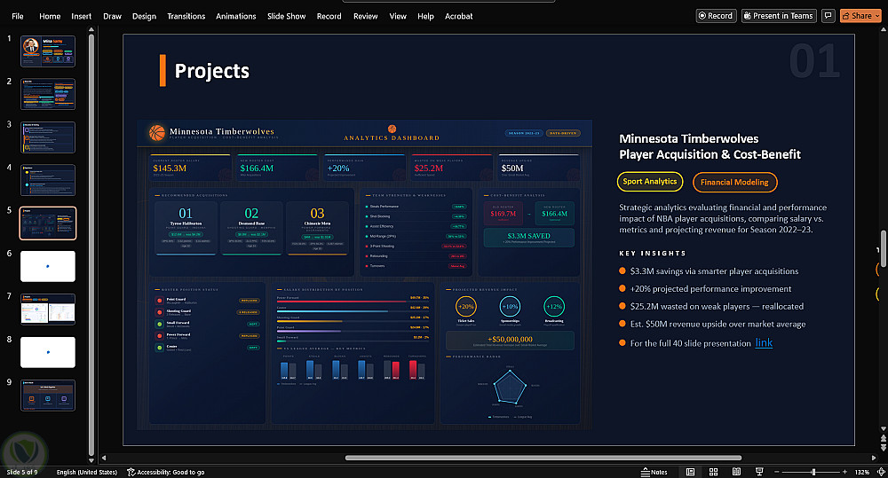
Task: Check Accessibility: Good to go status
Action: pyautogui.click(x=165, y=472)
